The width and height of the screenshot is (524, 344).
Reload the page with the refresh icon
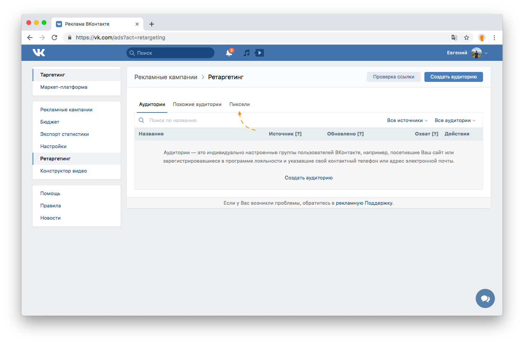coord(54,37)
